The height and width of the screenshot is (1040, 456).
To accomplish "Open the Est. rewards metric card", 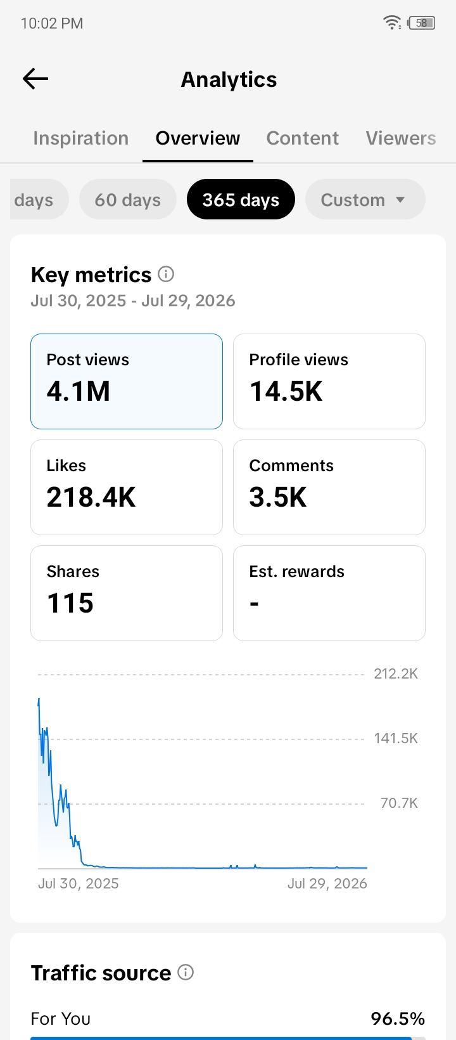I will tap(329, 593).
